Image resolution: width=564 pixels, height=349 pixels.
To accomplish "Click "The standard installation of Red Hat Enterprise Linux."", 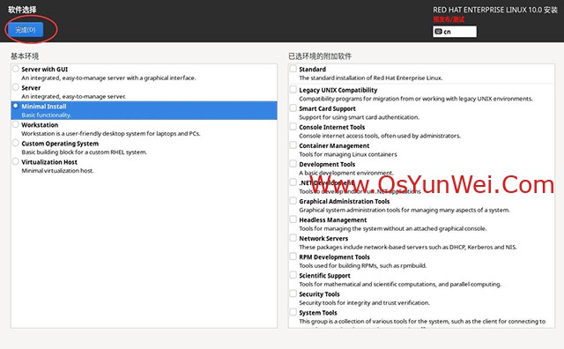I will (x=371, y=78).
